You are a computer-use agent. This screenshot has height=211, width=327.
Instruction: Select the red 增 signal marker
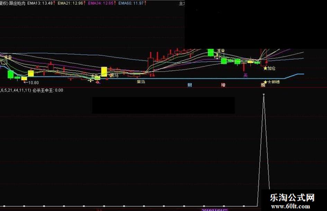pyautogui.click(x=223, y=85)
